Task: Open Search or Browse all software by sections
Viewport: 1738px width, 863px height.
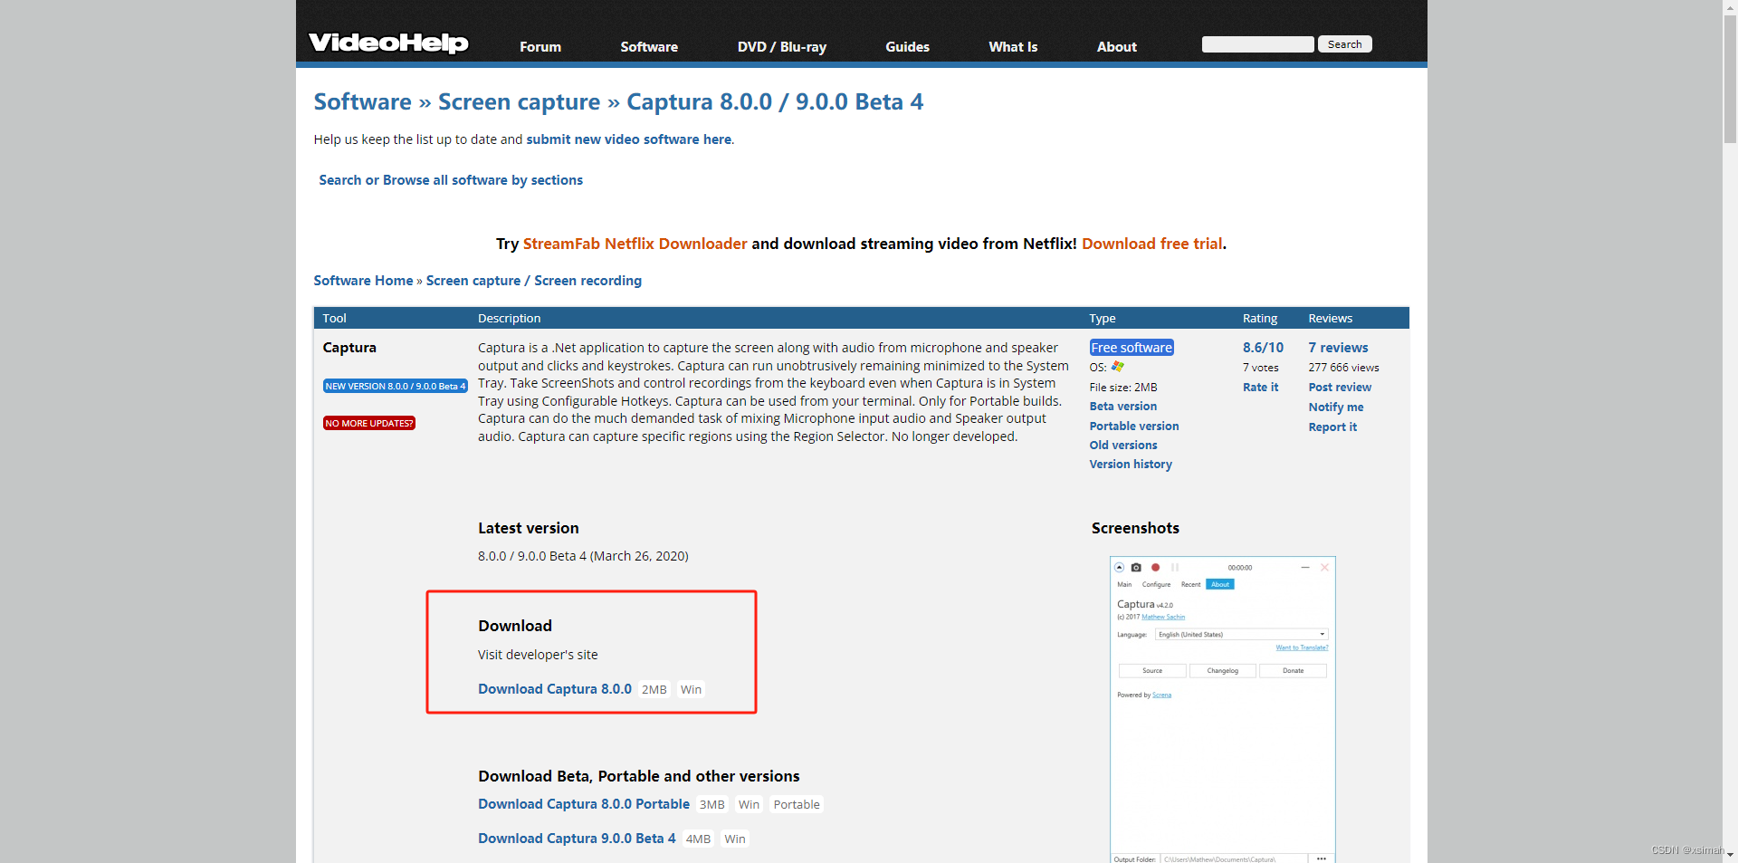Action: click(x=451, y=180)
